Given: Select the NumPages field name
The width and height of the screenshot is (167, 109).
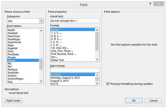Looking at the screenshot, I should [14, 39].
